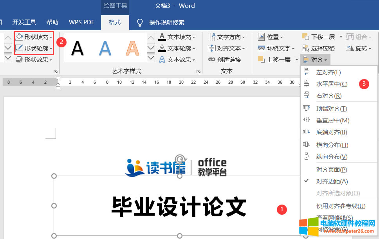379x239 pixels.
Task: Expand the WordArt styles gallery
Action: tap(151, 57)
